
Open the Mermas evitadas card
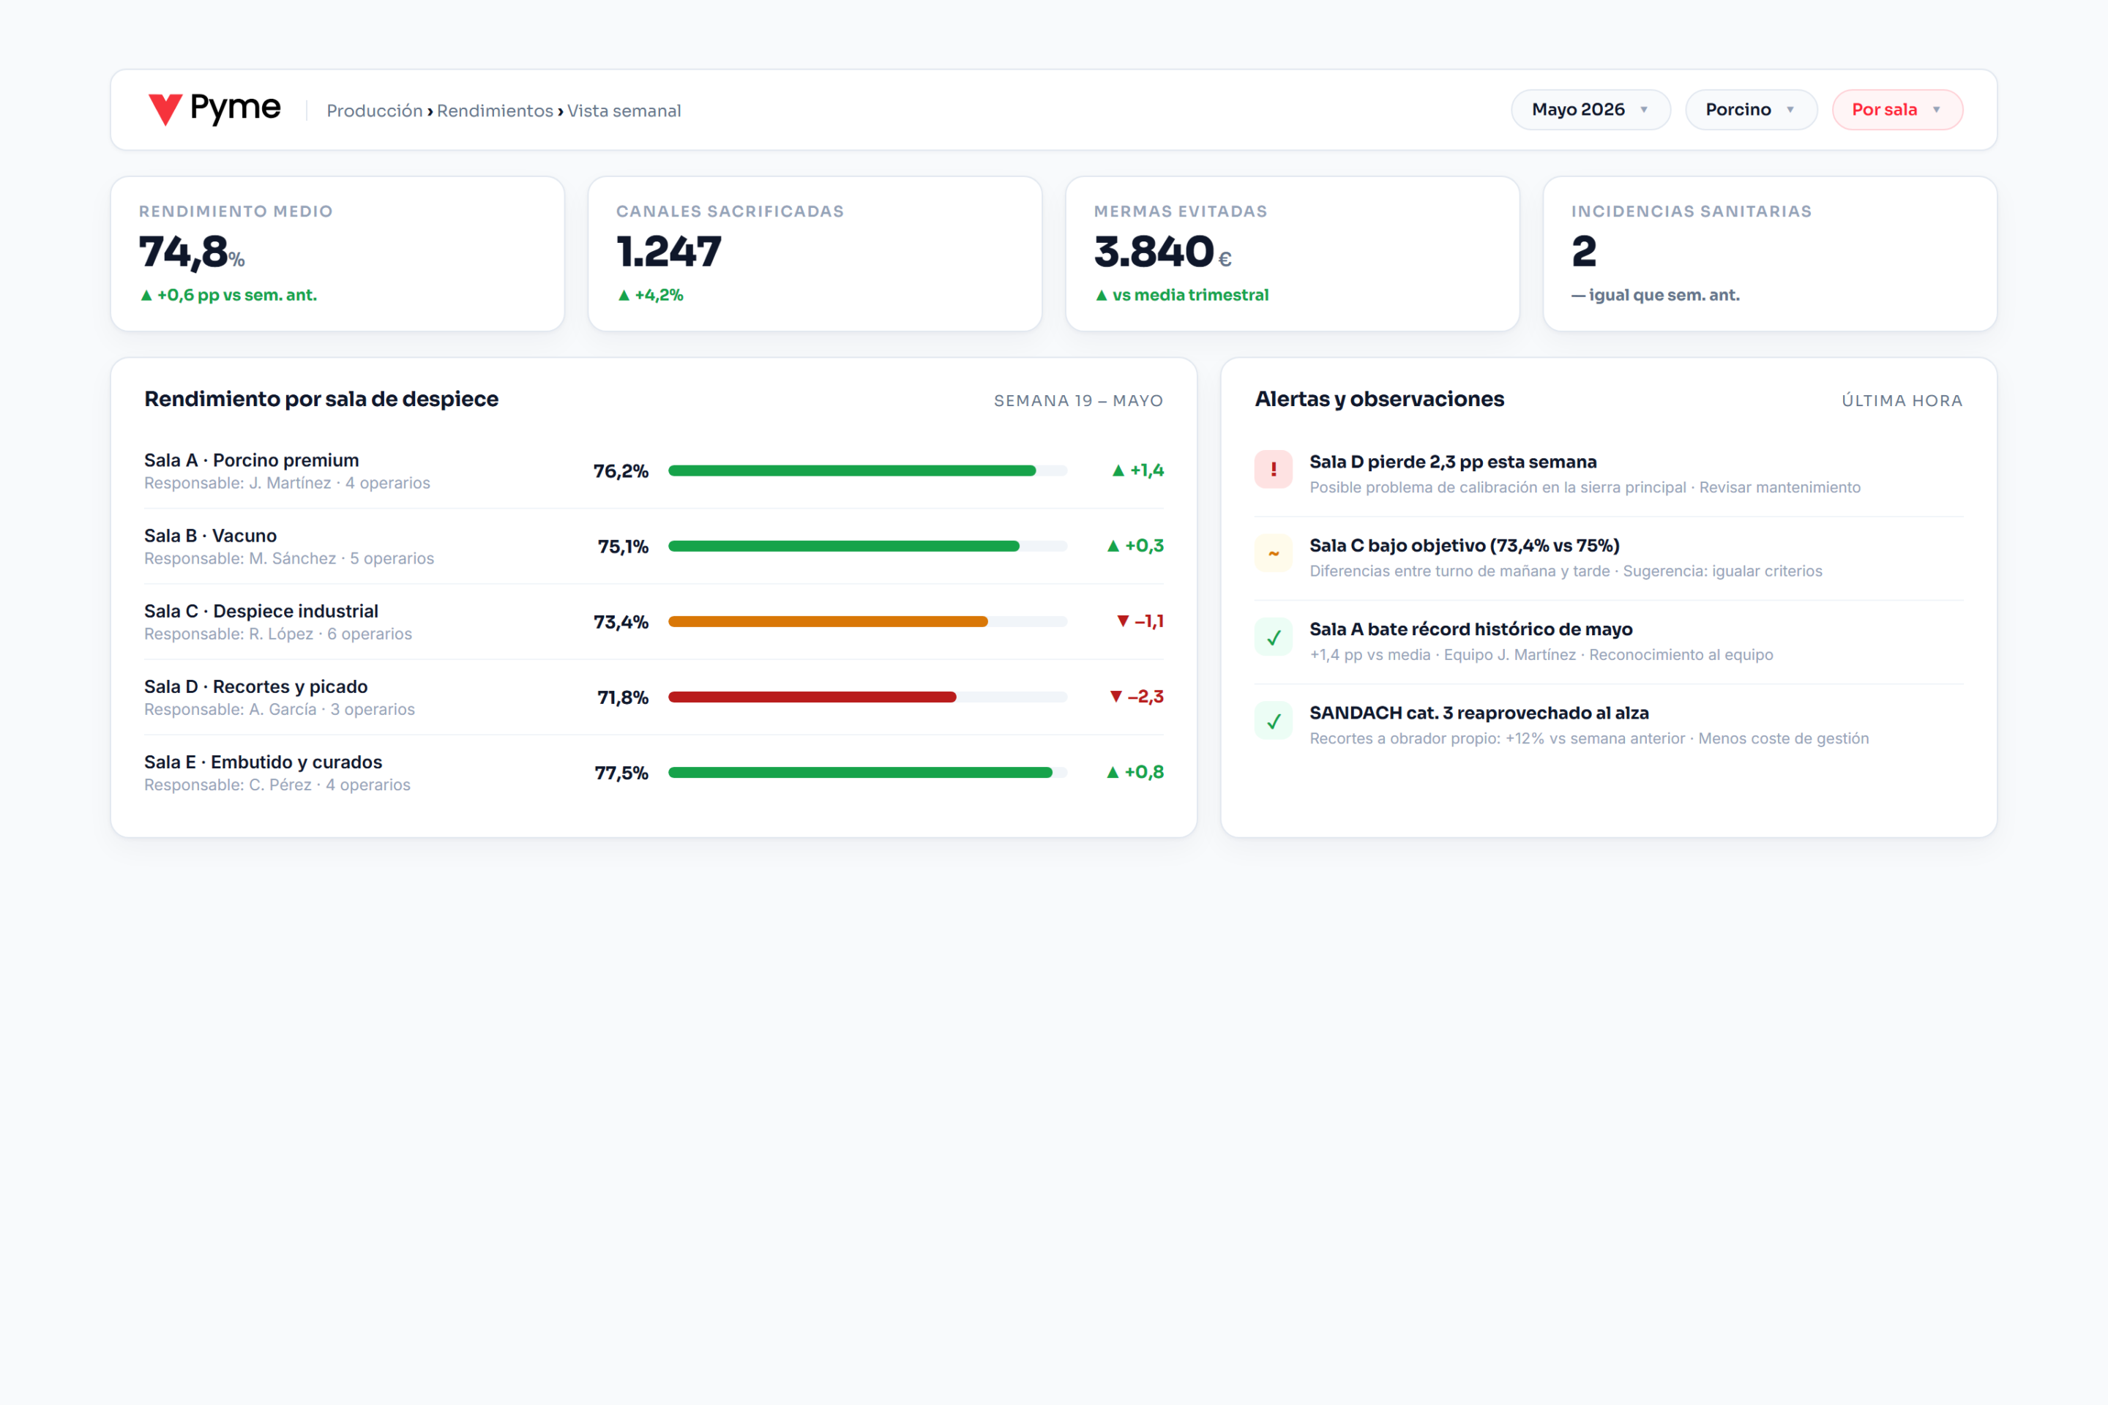tap(1293, 254)
